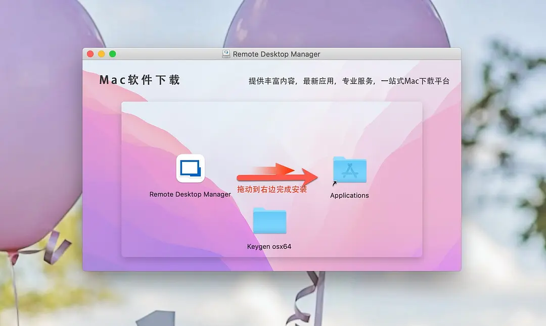Click the disk icon in title bar

pos(226,54)
